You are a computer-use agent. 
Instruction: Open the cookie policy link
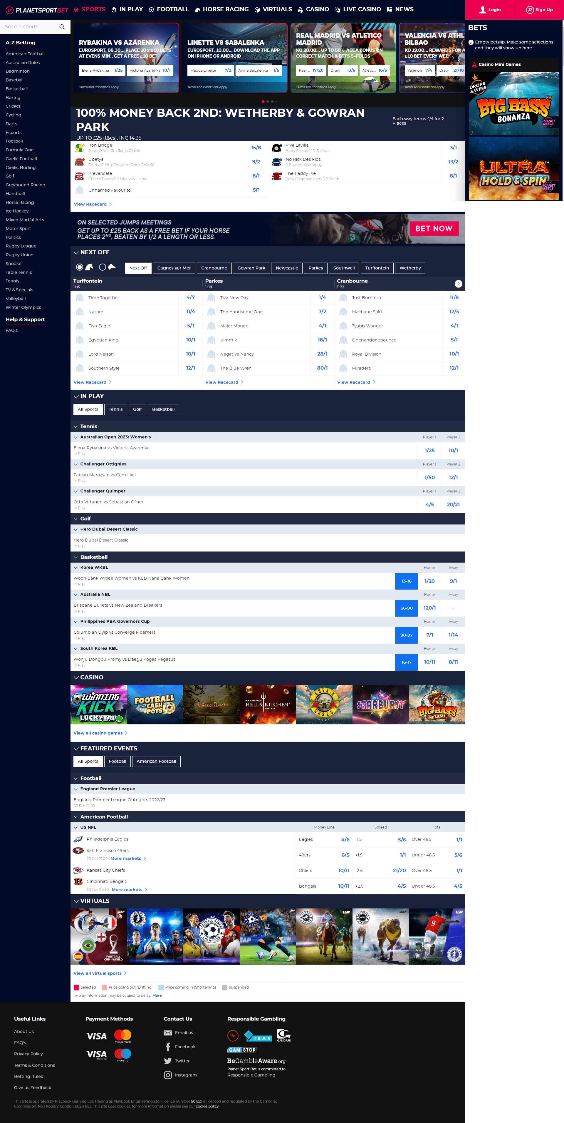tap(207, 1107)
